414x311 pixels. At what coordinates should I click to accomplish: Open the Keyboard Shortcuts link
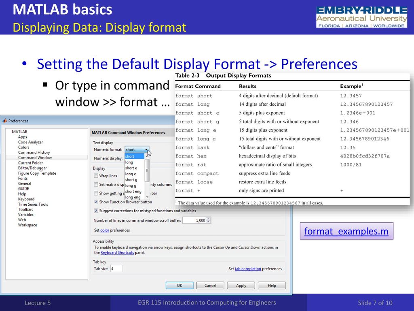tap(117, 253)
